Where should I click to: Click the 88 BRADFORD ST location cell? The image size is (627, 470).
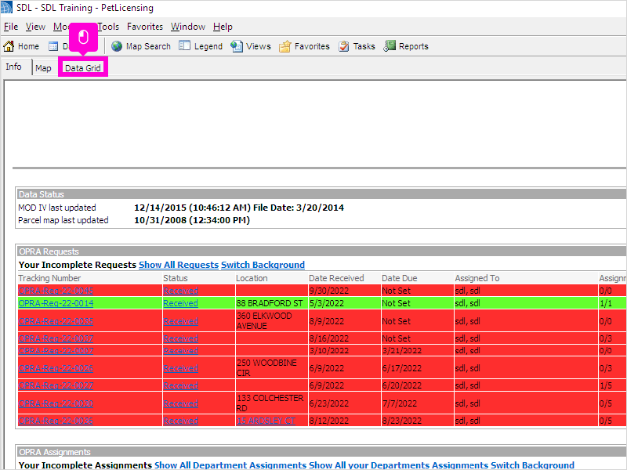[272, 303]
